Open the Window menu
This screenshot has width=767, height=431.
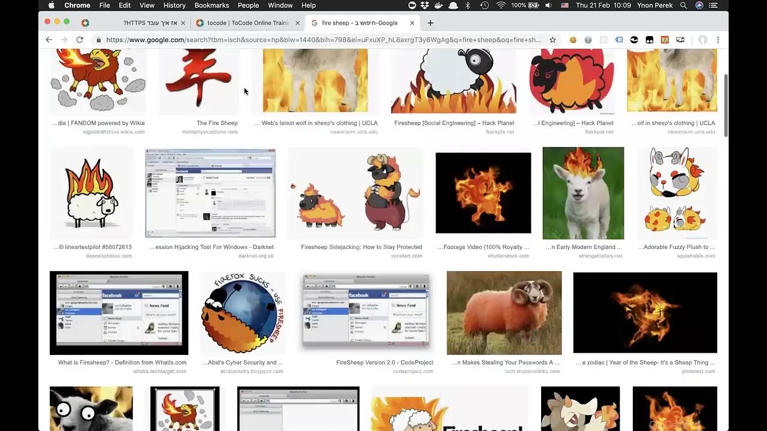(x=280, y=5)
